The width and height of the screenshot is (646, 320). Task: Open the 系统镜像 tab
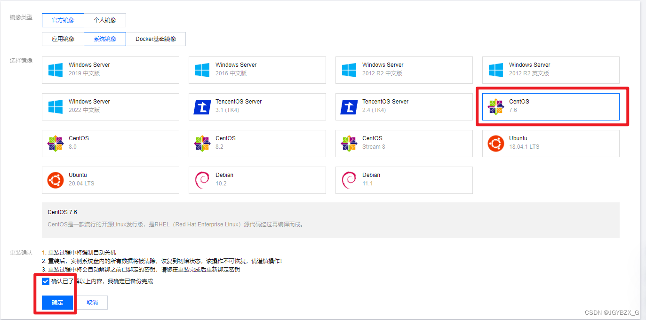(x=105, y=39)
